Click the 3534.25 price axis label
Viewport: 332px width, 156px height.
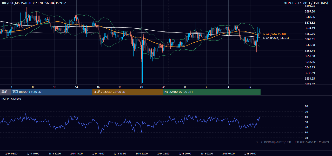click(x=310, y=79)
